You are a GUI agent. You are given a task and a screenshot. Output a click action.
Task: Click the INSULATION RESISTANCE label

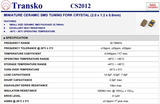(20, 91)
